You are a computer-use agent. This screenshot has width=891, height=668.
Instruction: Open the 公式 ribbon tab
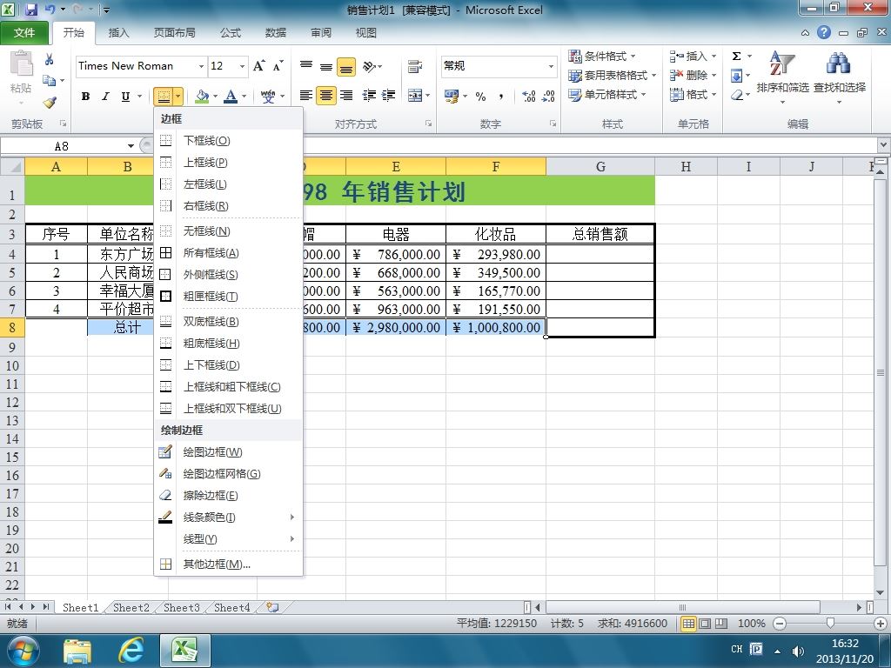(x=231, y=33)
